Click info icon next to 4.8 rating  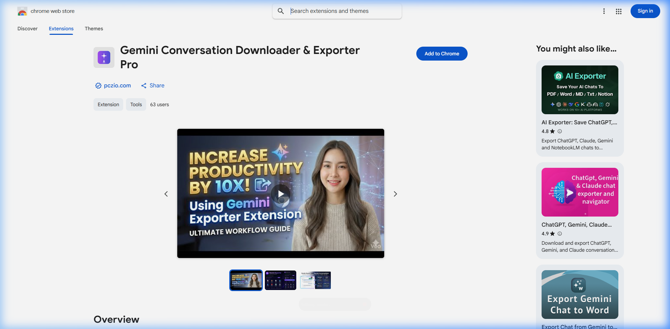click(560, 131)
